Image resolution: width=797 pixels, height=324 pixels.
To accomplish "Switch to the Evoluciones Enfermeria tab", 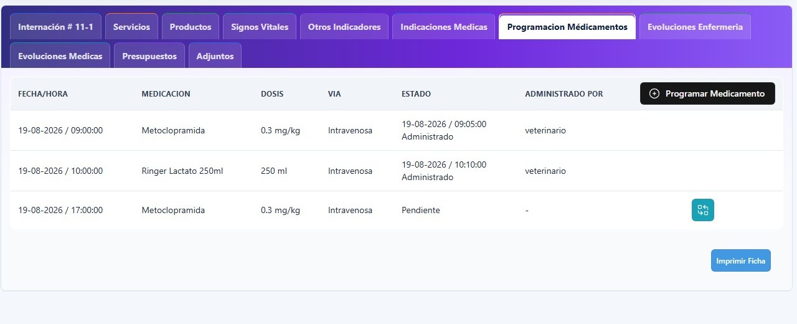I will click(695, 27).
